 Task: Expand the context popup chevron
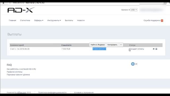121,45
